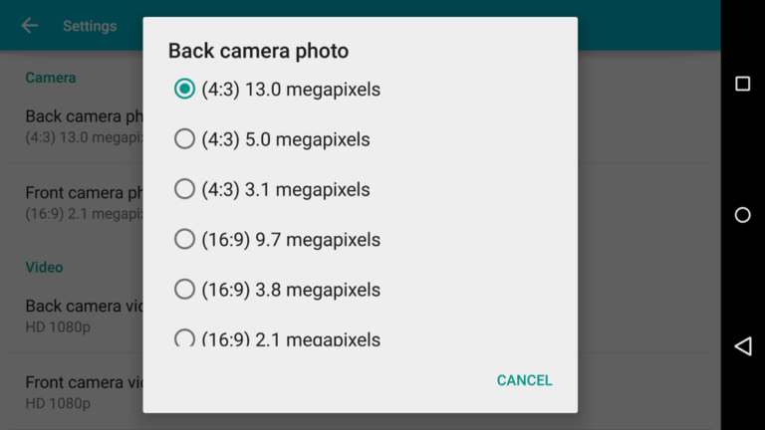Click the Back camera photo dialog title

coord(258,51)
